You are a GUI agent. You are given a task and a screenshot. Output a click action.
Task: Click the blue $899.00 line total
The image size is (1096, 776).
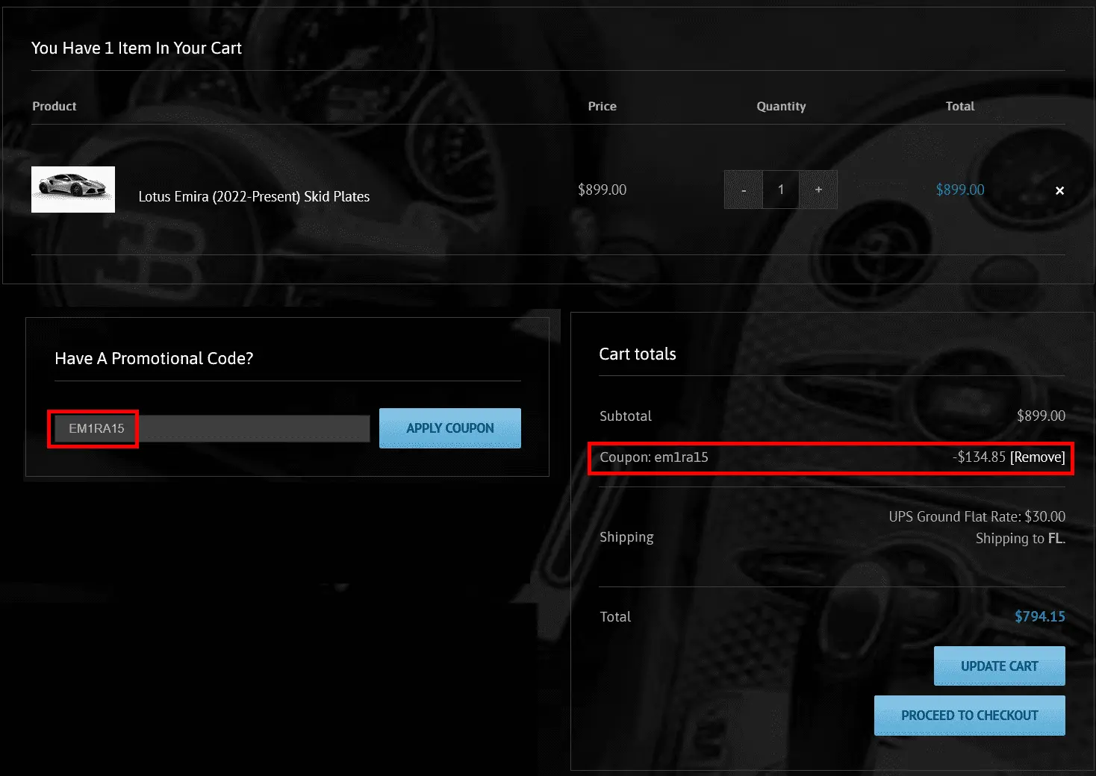959,190
